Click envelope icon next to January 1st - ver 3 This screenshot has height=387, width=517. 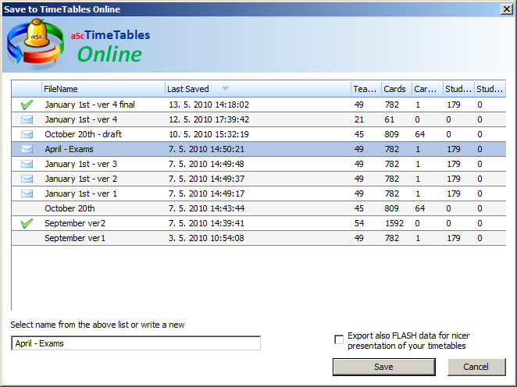[x=27, y=164]
